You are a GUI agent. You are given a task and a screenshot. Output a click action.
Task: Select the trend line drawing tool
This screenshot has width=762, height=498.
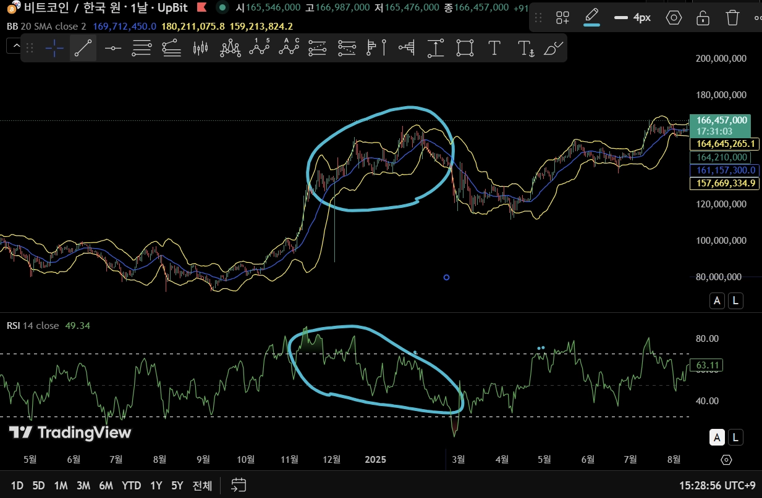pyautogui.click(x=83, y=48)
